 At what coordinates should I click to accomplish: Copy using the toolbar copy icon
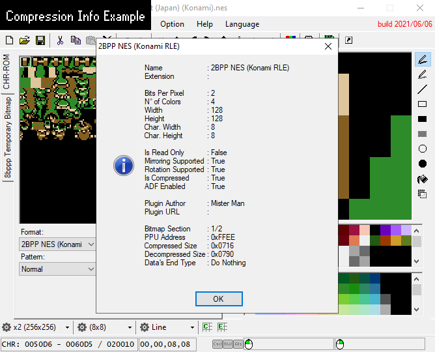point(76,40)
